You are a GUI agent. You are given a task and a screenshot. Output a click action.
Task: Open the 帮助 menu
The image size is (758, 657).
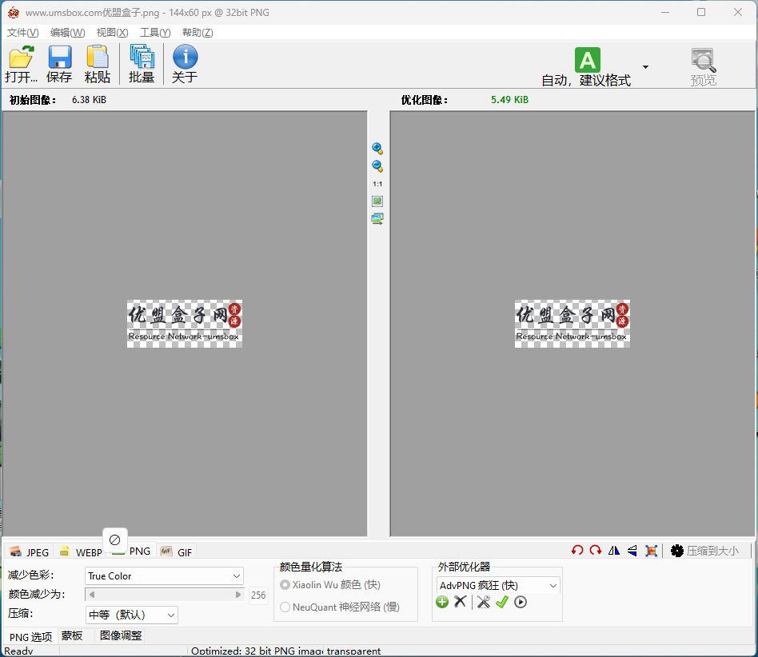pos(197,32)
